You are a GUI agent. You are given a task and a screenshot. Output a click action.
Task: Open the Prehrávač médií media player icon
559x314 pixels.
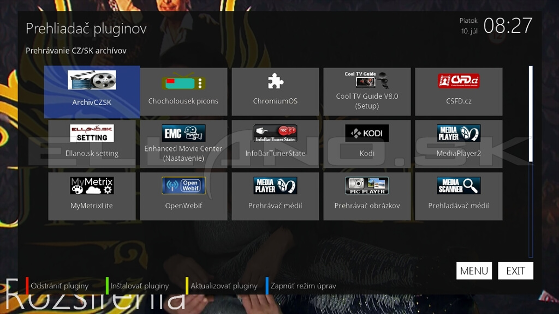coord(275,185)
